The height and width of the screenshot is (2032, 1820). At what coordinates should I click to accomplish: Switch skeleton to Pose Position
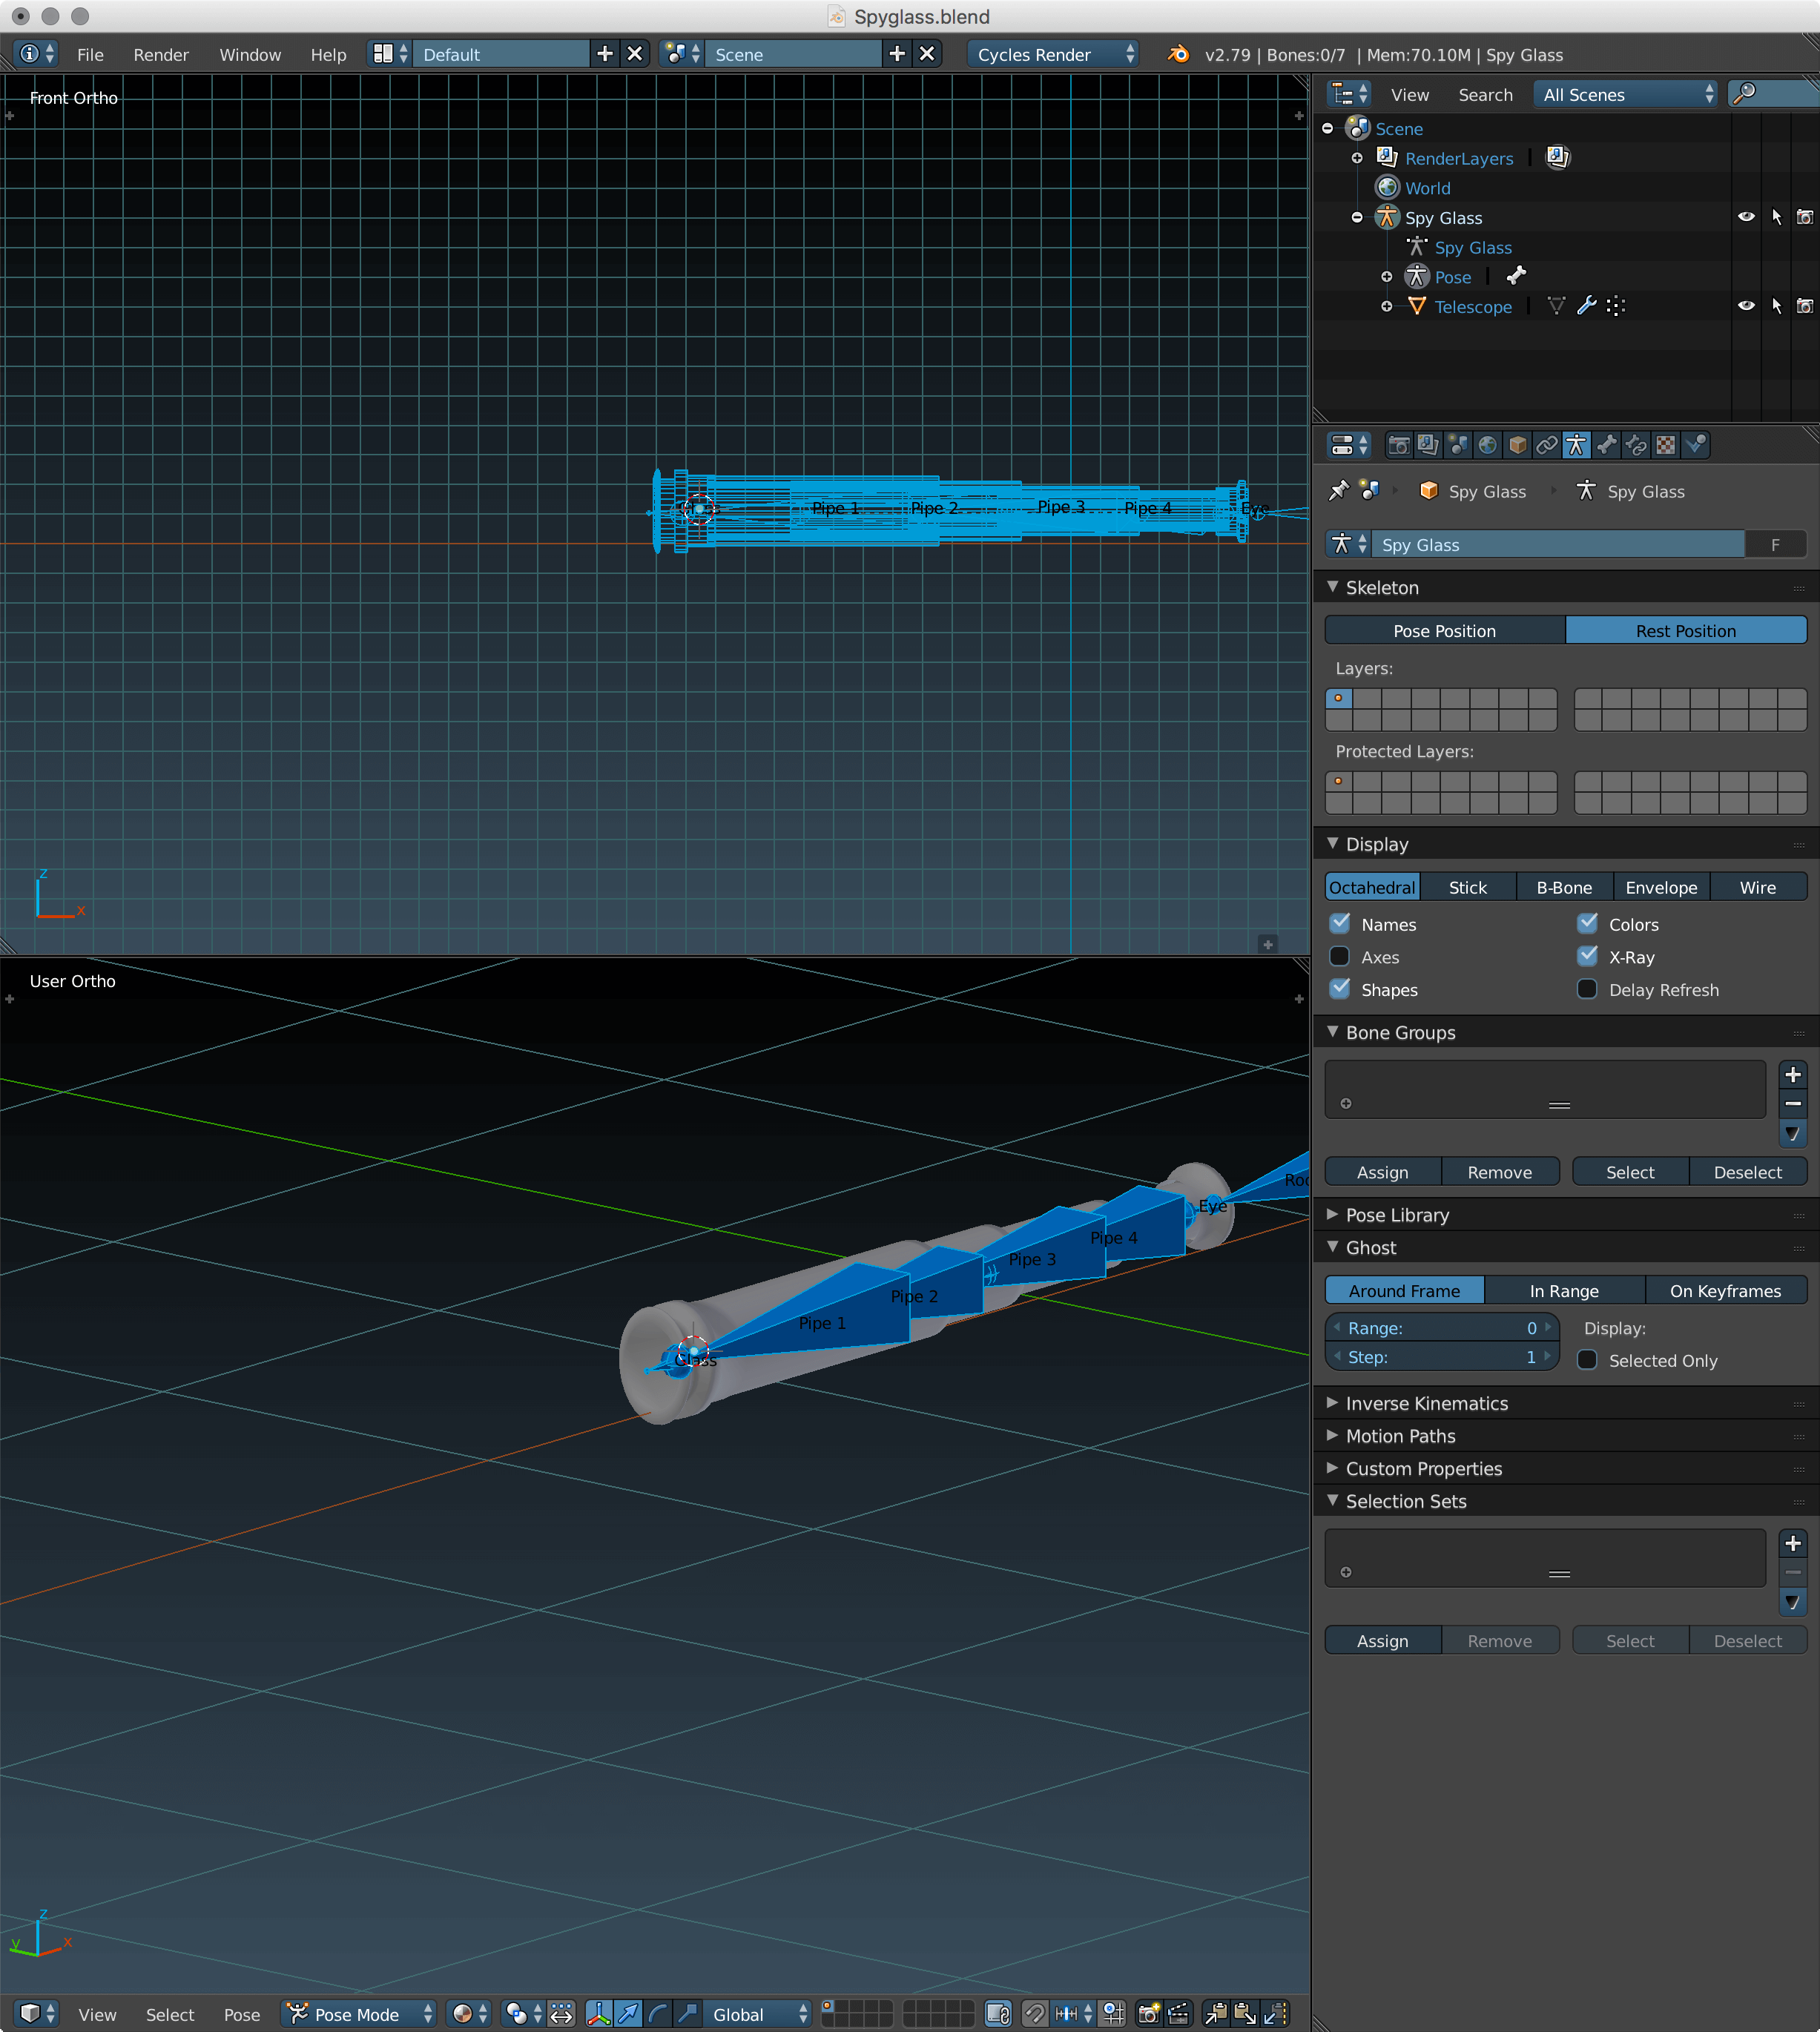pyautogui.click(x=1445, y=630)
